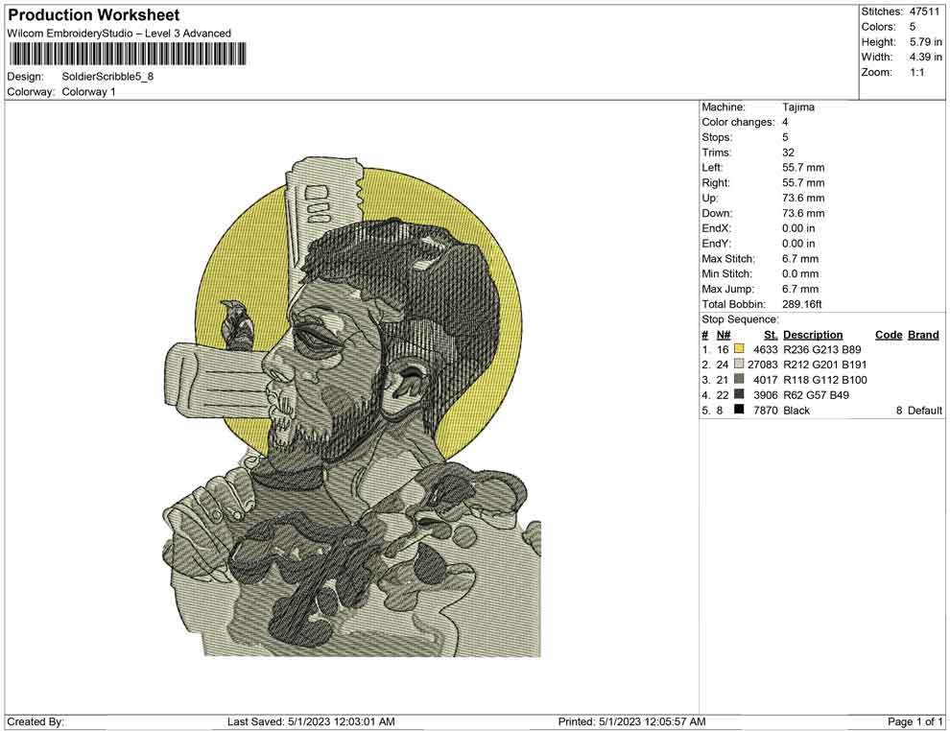
Task: Click the machine value 'Tajima'
Action: (798, 107)
